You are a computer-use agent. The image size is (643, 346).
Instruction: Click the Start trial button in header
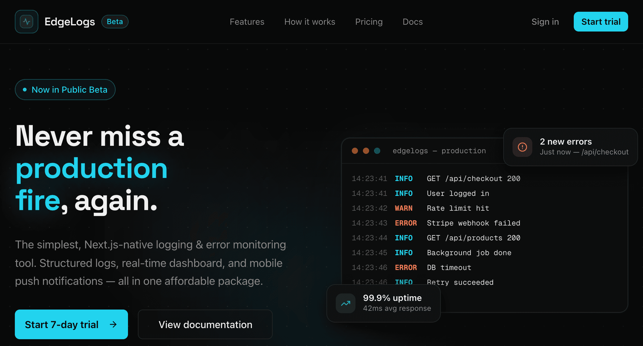click(601, 22)
